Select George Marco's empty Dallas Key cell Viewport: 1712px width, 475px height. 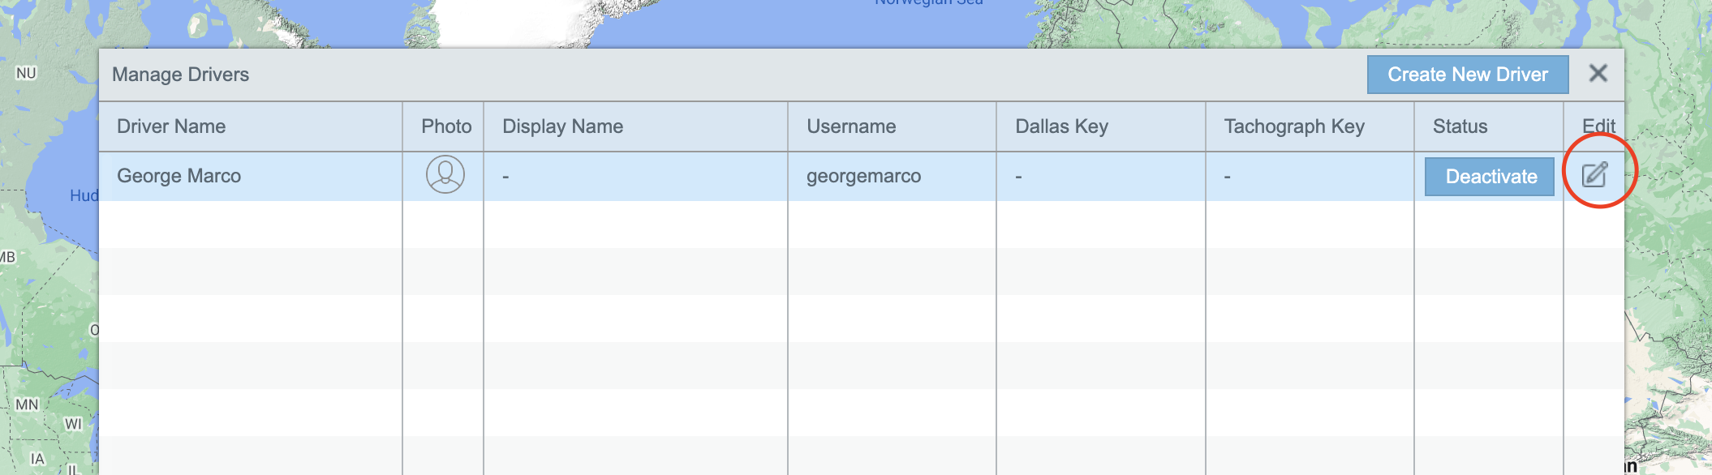[1099, 176]
